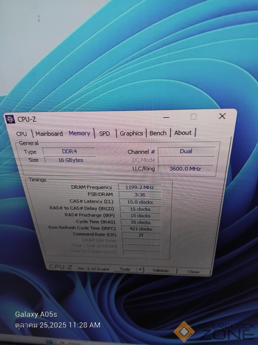Viewport: 258px width, 345px height.
Task: Click the 3600.0 MHz LLC/Ring value
Action: [186, 169]
